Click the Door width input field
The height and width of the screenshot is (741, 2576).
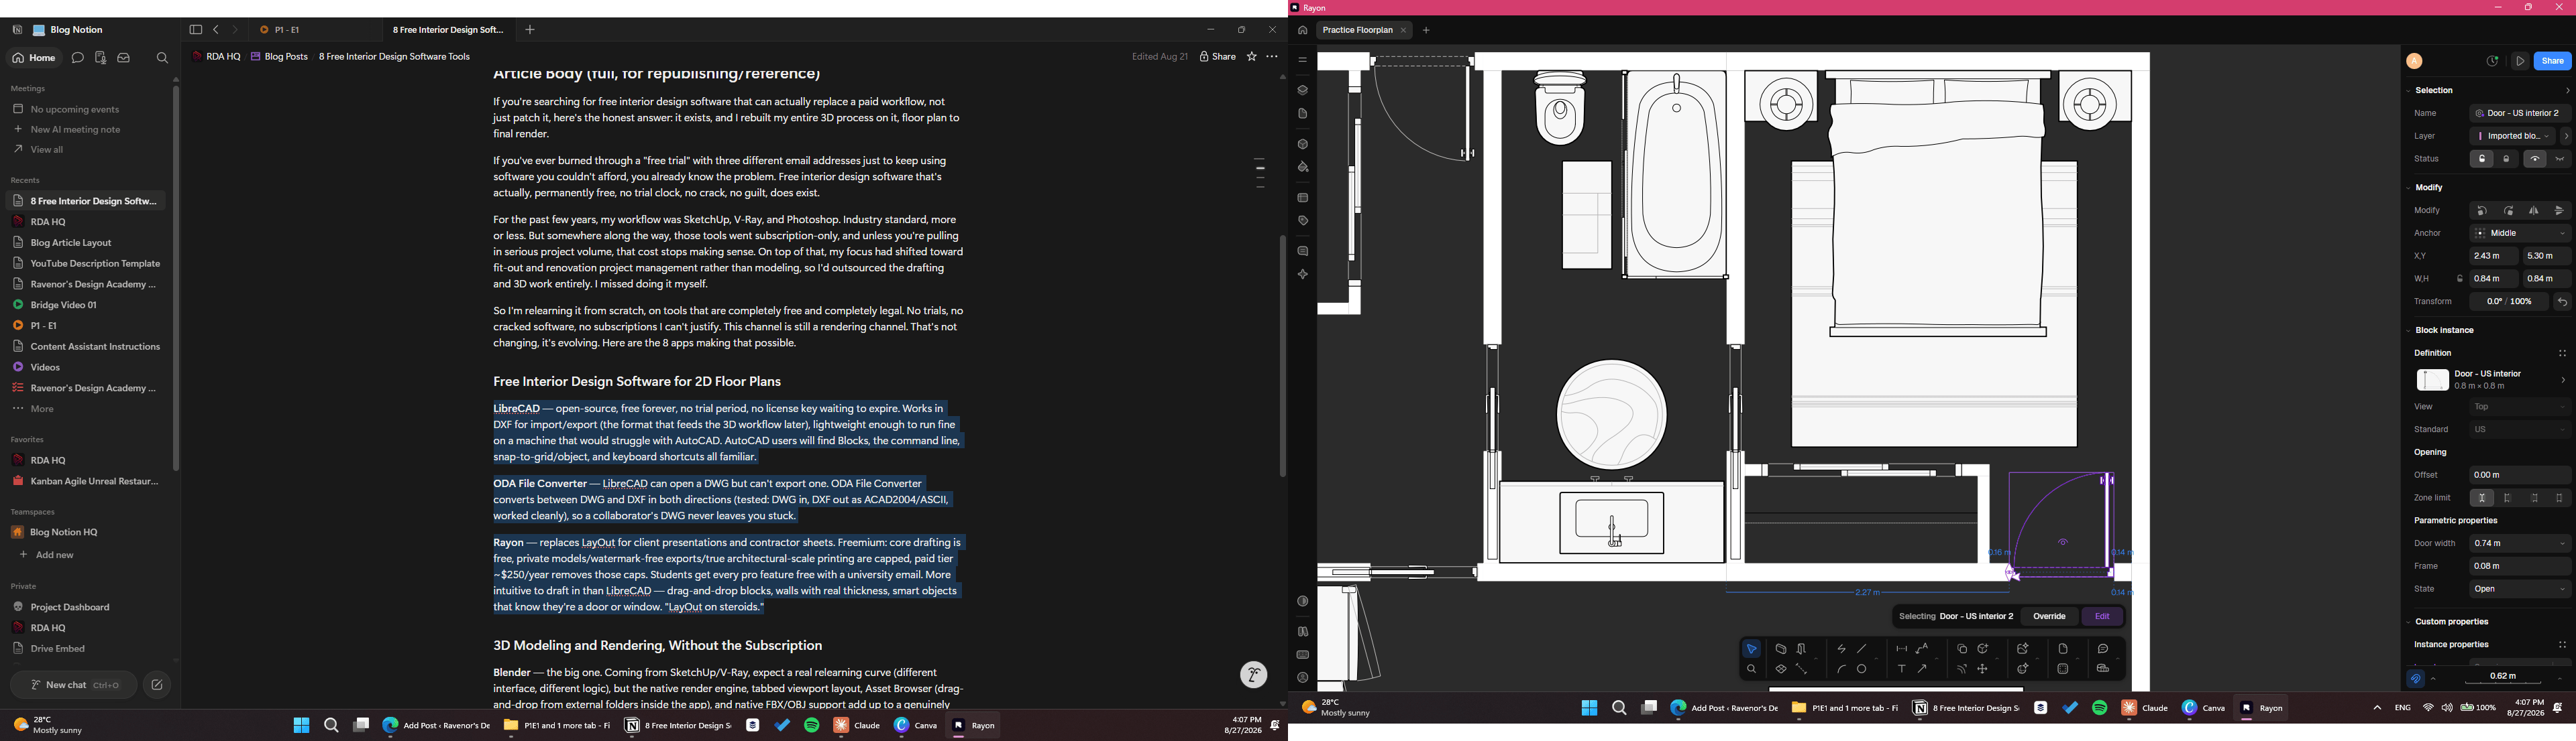2520,543
